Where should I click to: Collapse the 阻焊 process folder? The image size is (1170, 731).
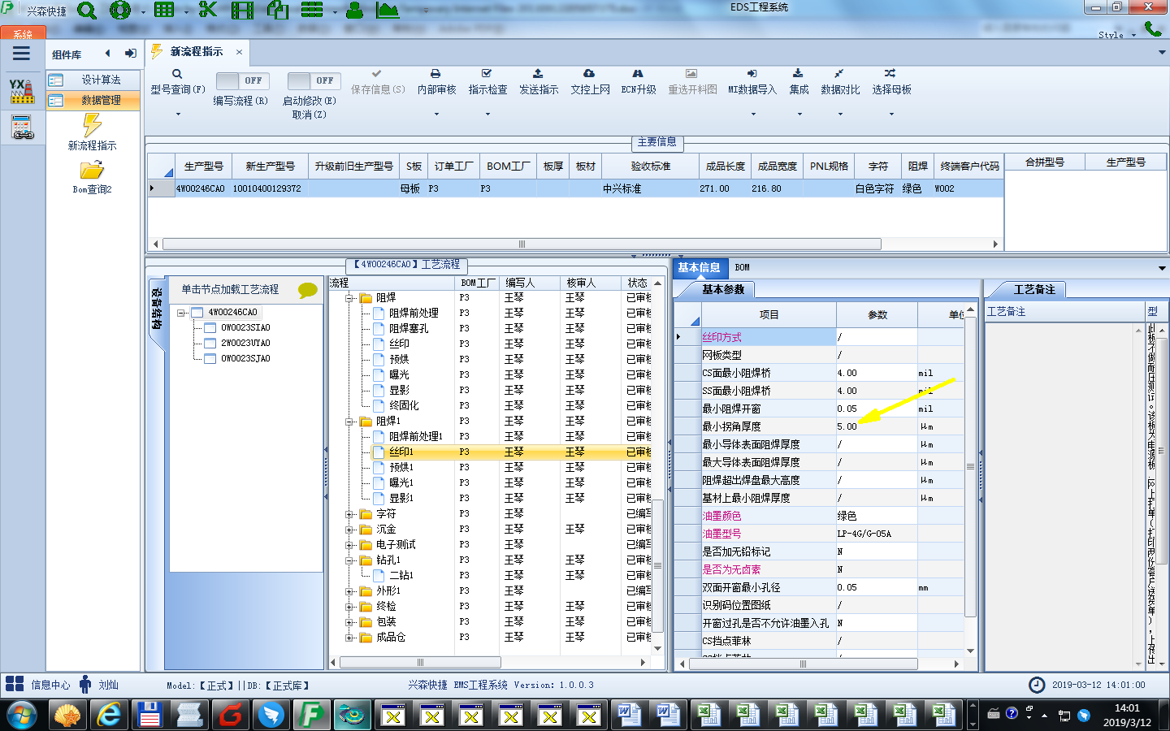(x=349, y=298)
